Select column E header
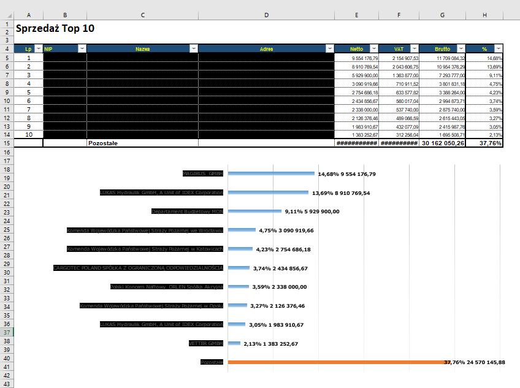The height and width of the screenshot is (388, 520). click(x=356, y=15)
